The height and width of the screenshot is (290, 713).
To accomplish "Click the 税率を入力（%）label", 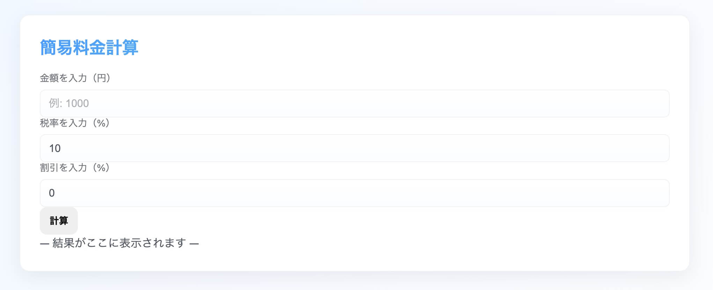I will 75,123.
